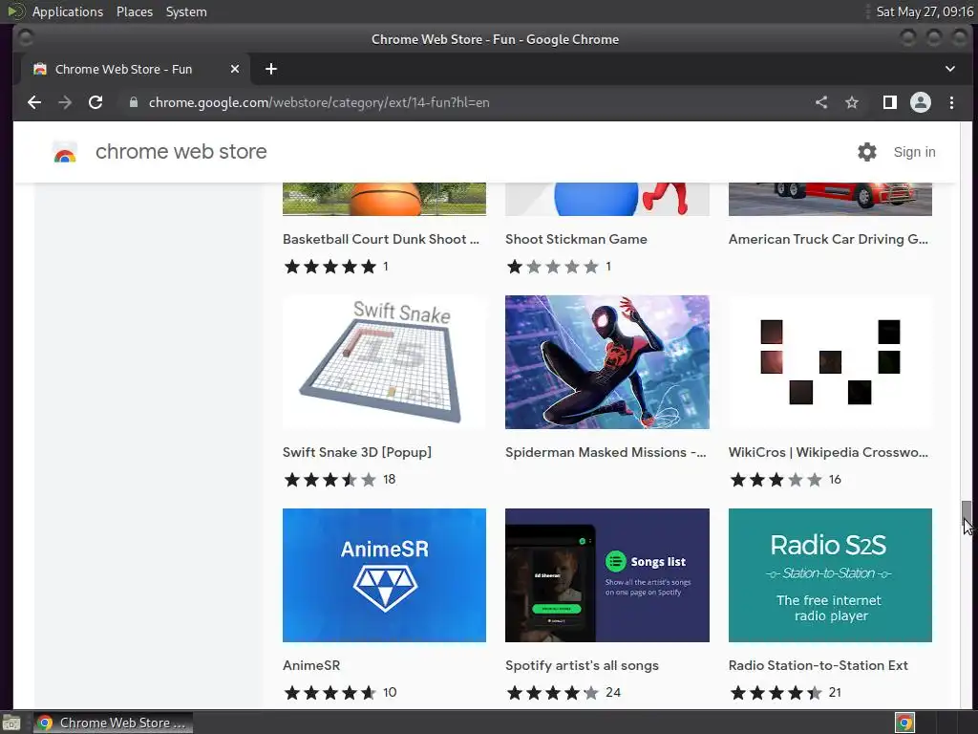978x734 pixels.
Task: Go back to the previous page
Action: click(34, 102)
